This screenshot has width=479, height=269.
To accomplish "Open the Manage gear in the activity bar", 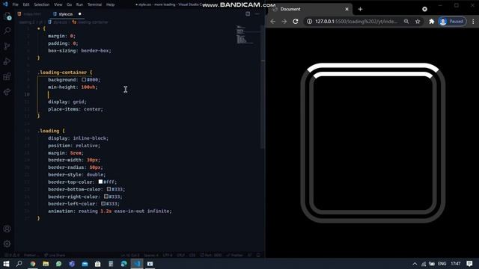I will point(7,244).
